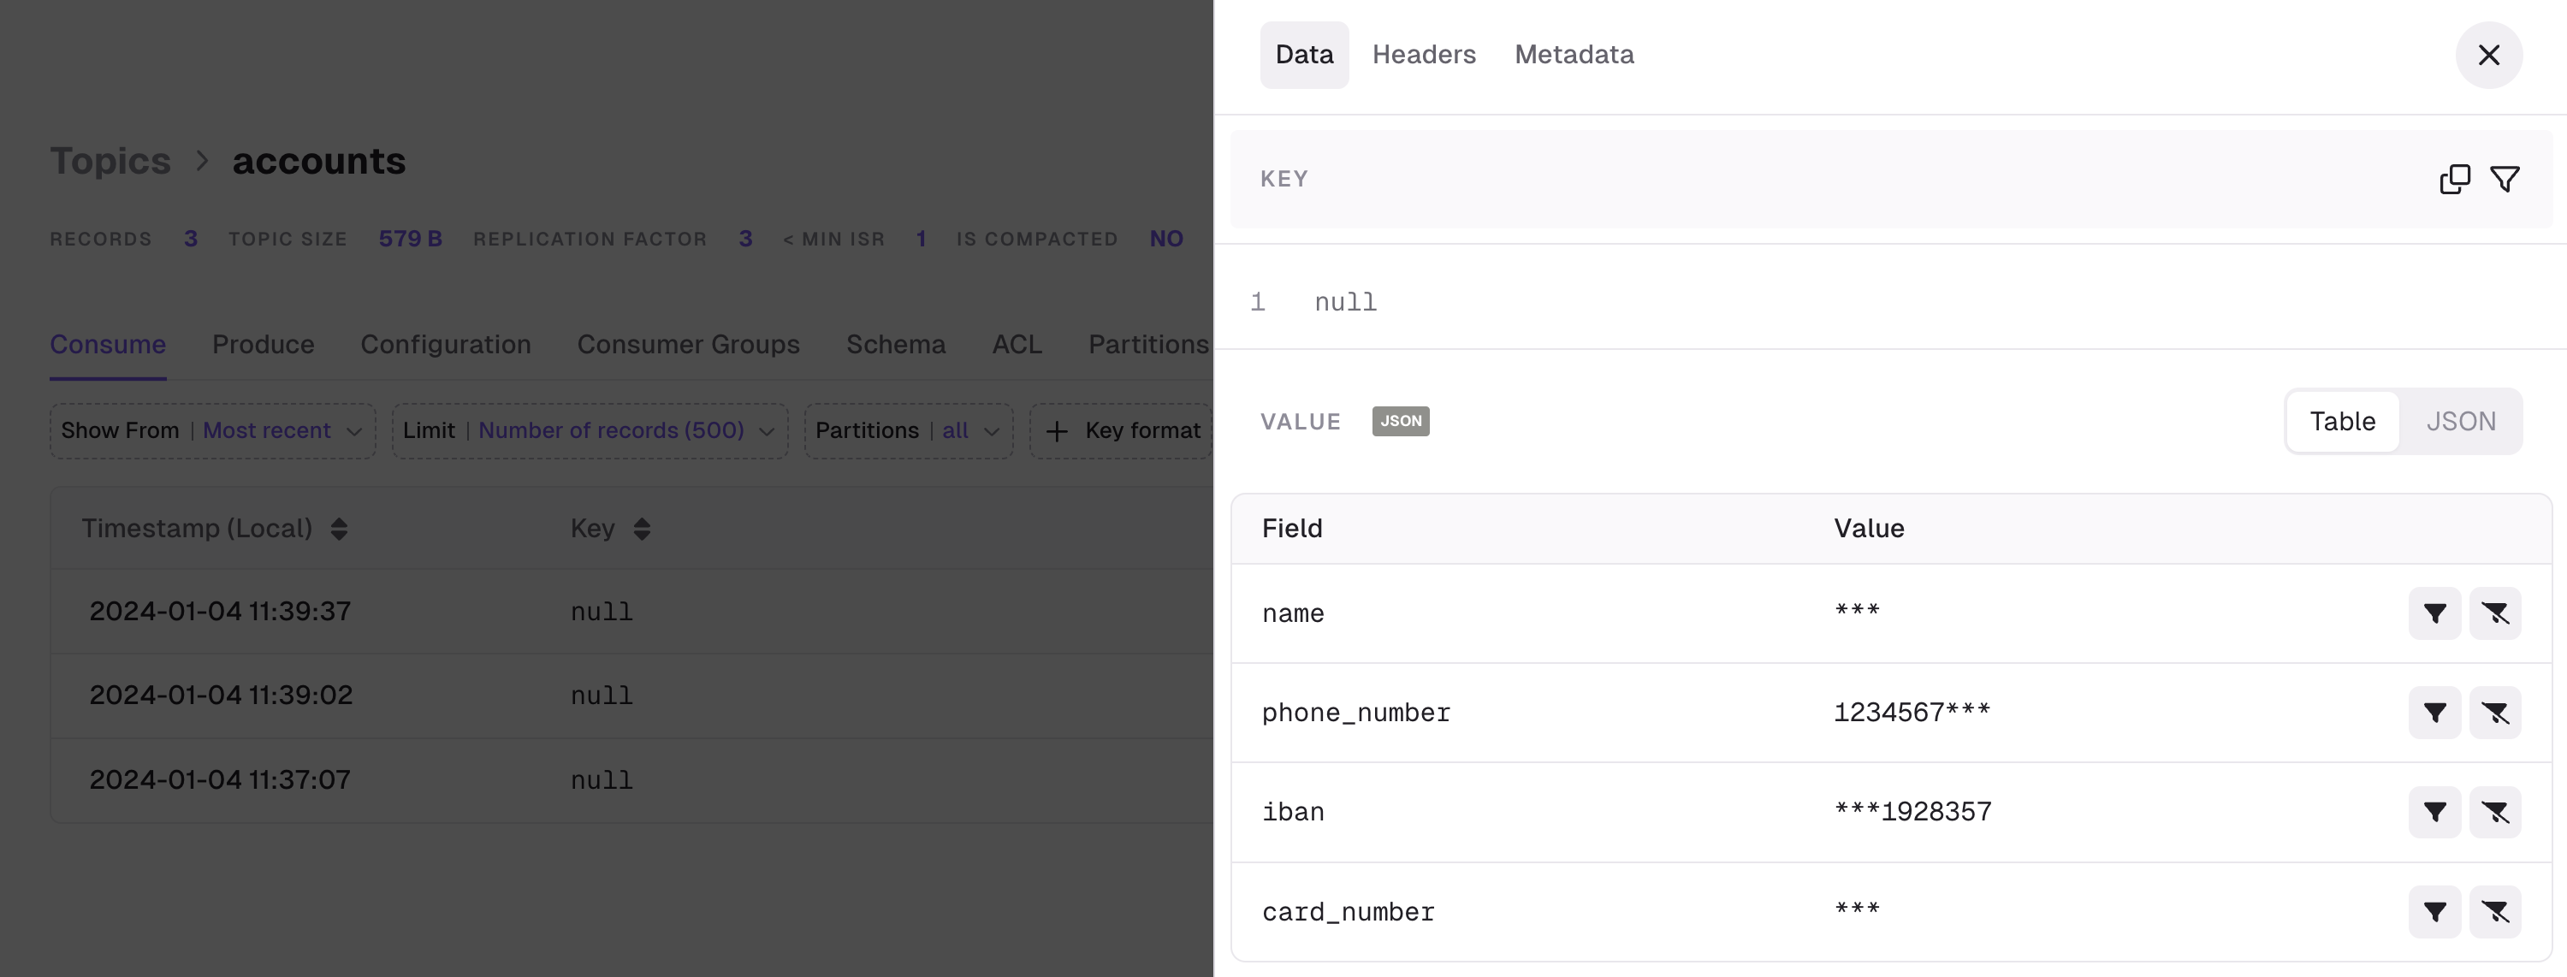
Task: Include filter for phone_number value
Action: click(x=2434, y=714)
